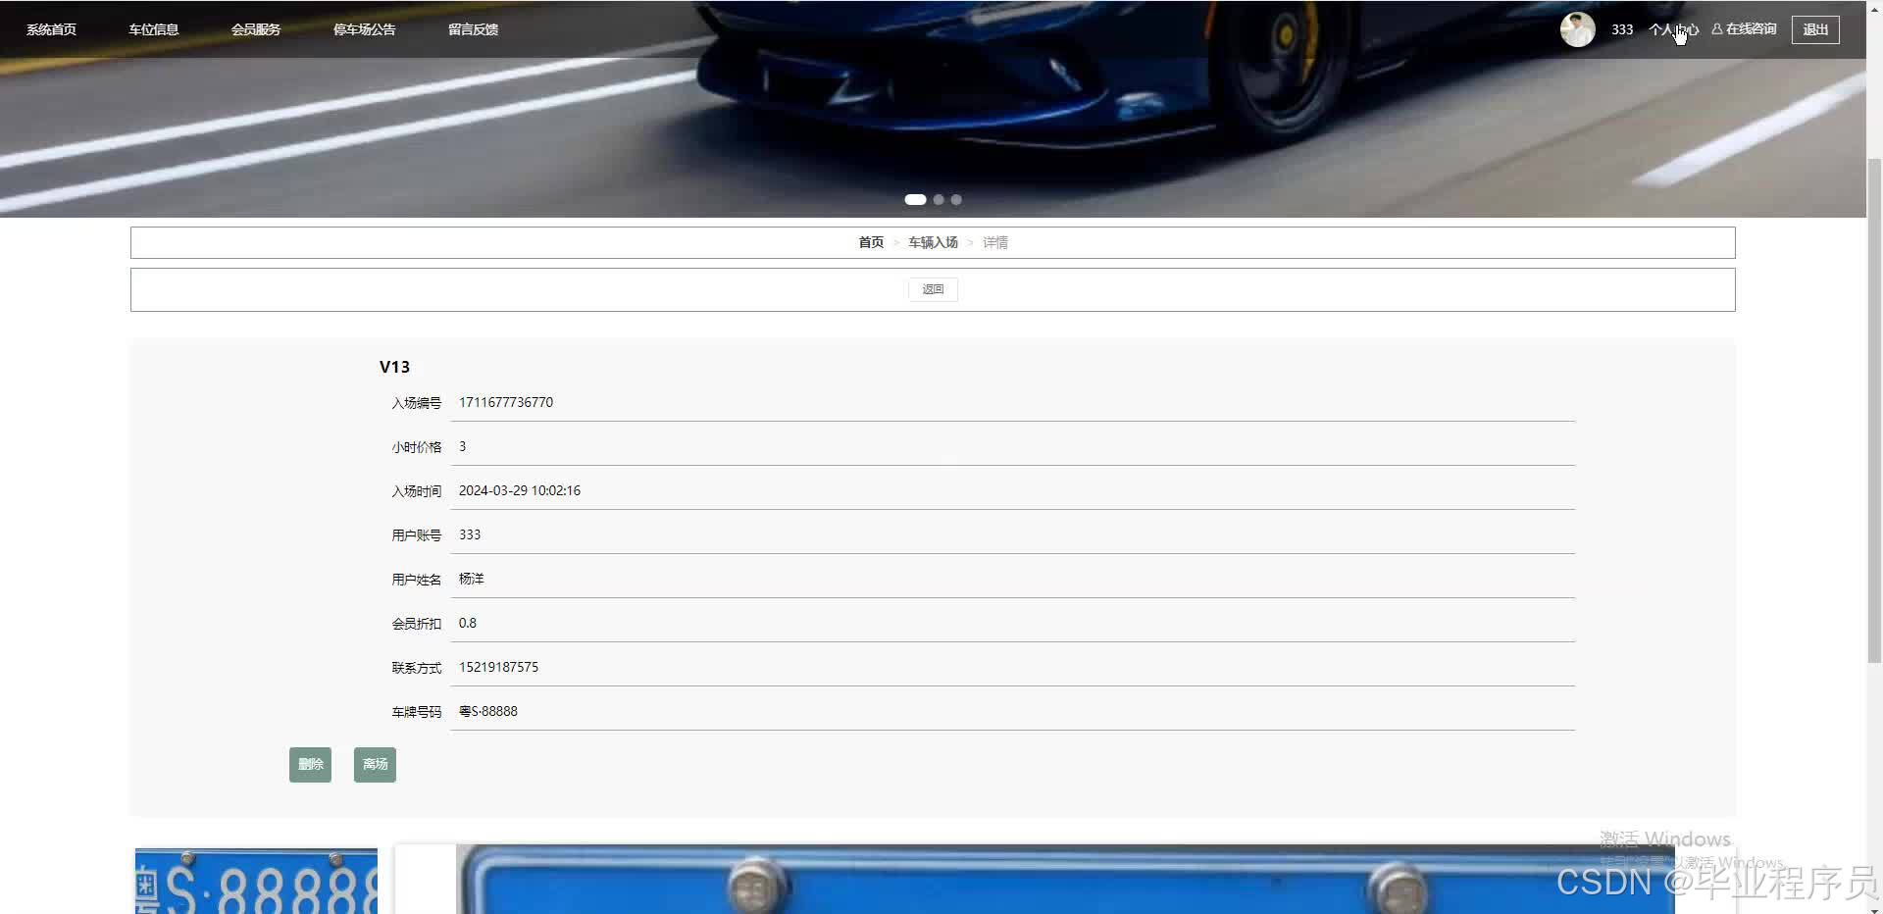
Task: Open 个人中心 in the top bar
Action: 1673,29
